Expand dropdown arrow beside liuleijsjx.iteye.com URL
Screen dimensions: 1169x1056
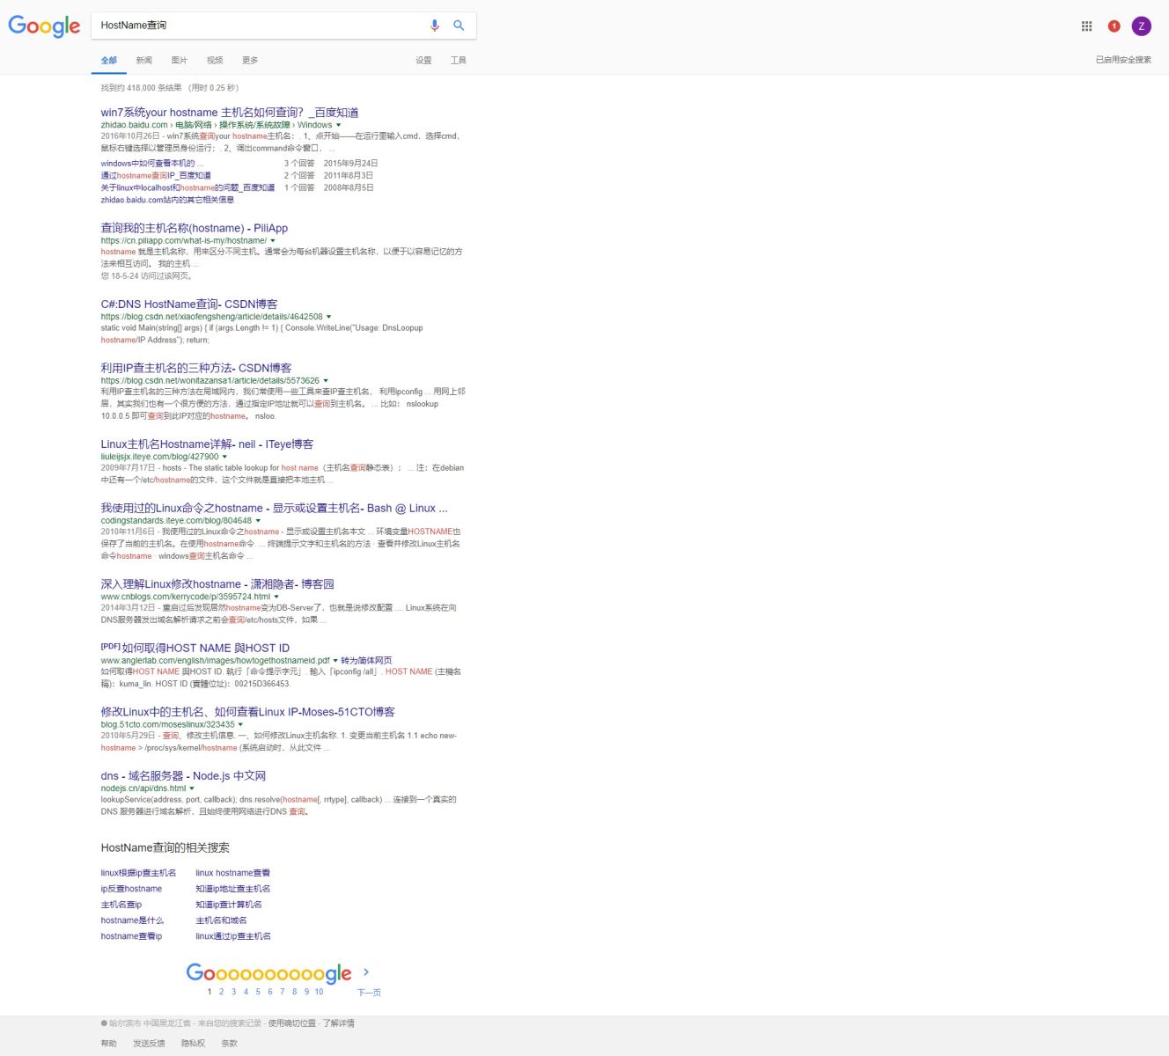(224, 457)
